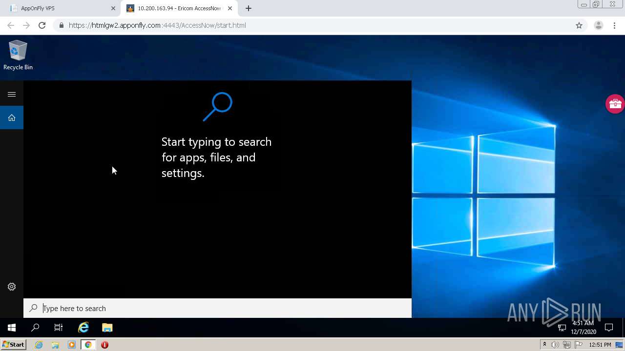This screenshot has width=625, height=351.
Task: Click the address bar URL
Action: [x=157, y=25]
